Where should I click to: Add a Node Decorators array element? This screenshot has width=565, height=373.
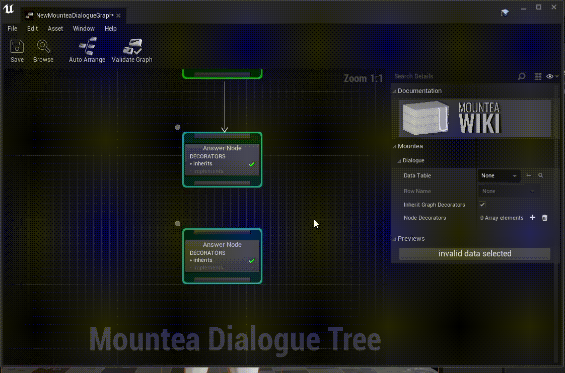533,218
